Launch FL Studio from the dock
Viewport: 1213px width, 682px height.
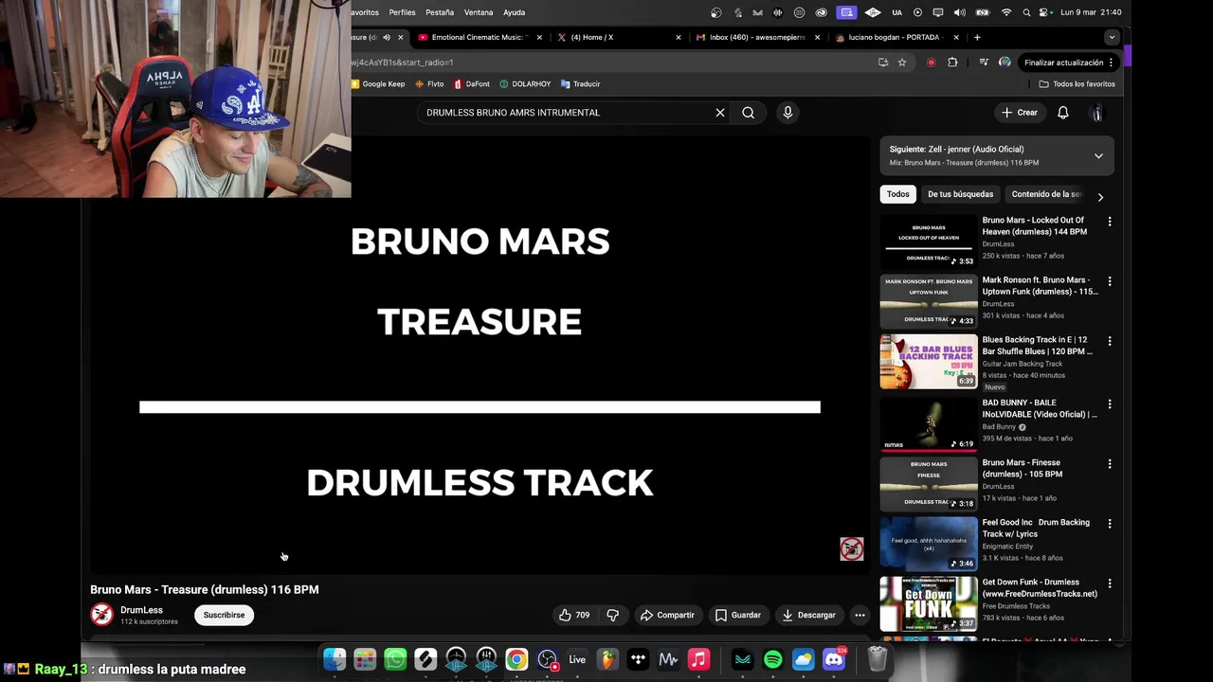point(607,659)
